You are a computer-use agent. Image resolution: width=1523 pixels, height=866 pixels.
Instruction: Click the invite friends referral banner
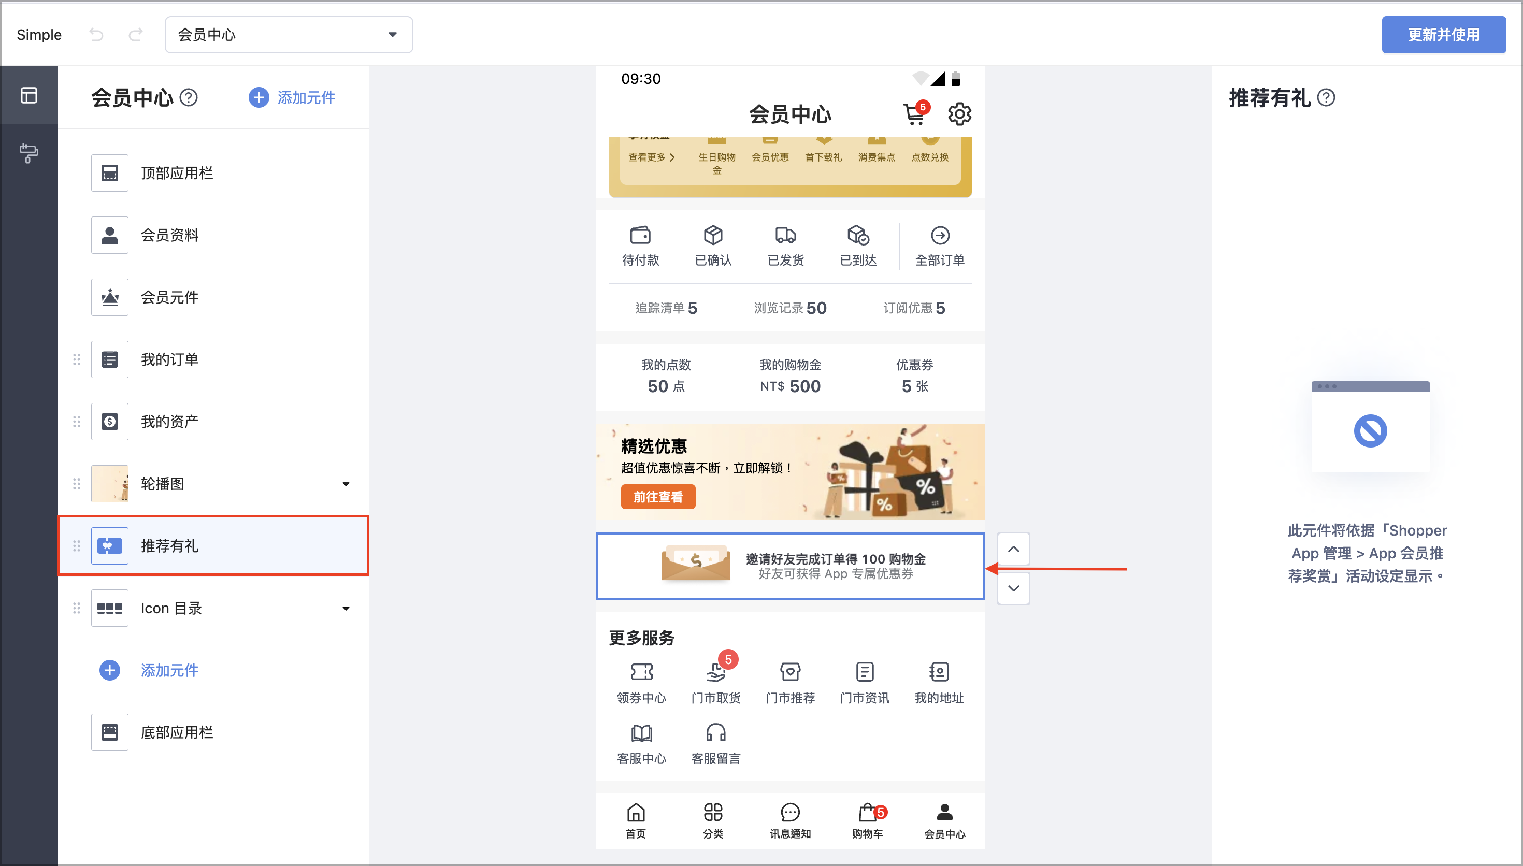tap(791, 566)
